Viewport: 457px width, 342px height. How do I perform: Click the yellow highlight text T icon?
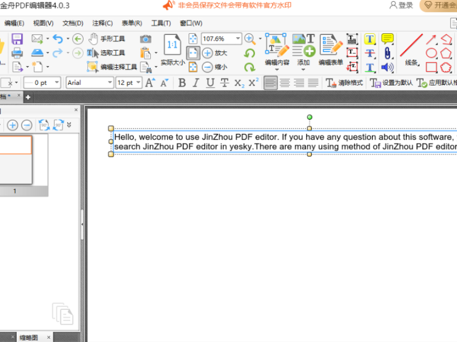(370, 39)
